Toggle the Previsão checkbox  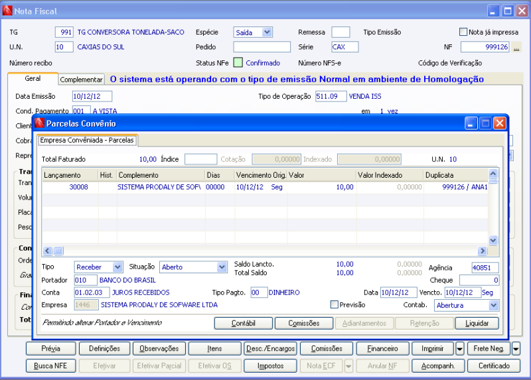pyautogui.click(x=334, y=304)
